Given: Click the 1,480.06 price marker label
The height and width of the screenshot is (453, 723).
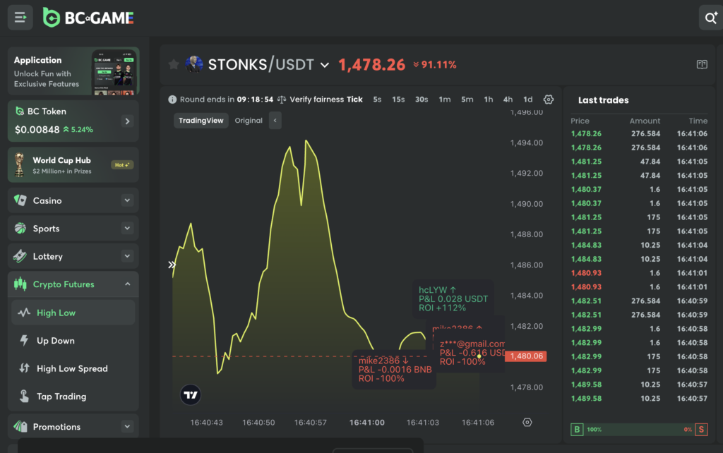Looking at the screenshot, I should pyautogui.click(x=526, y=356).
